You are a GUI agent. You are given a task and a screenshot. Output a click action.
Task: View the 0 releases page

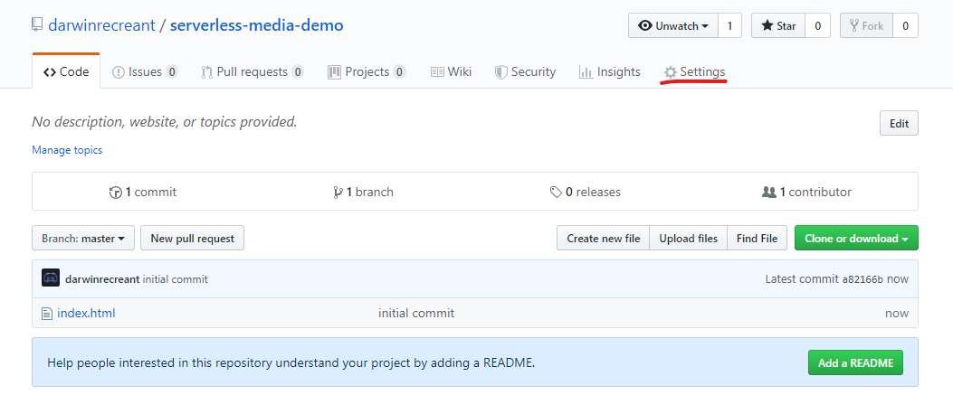(586, 192)
